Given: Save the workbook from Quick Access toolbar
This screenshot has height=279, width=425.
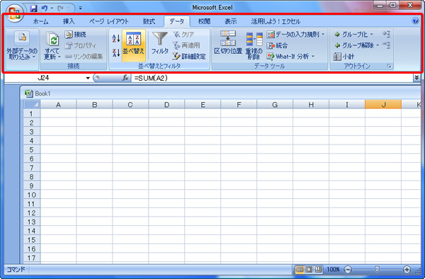Looking at the screenshot, I should 33,8.
